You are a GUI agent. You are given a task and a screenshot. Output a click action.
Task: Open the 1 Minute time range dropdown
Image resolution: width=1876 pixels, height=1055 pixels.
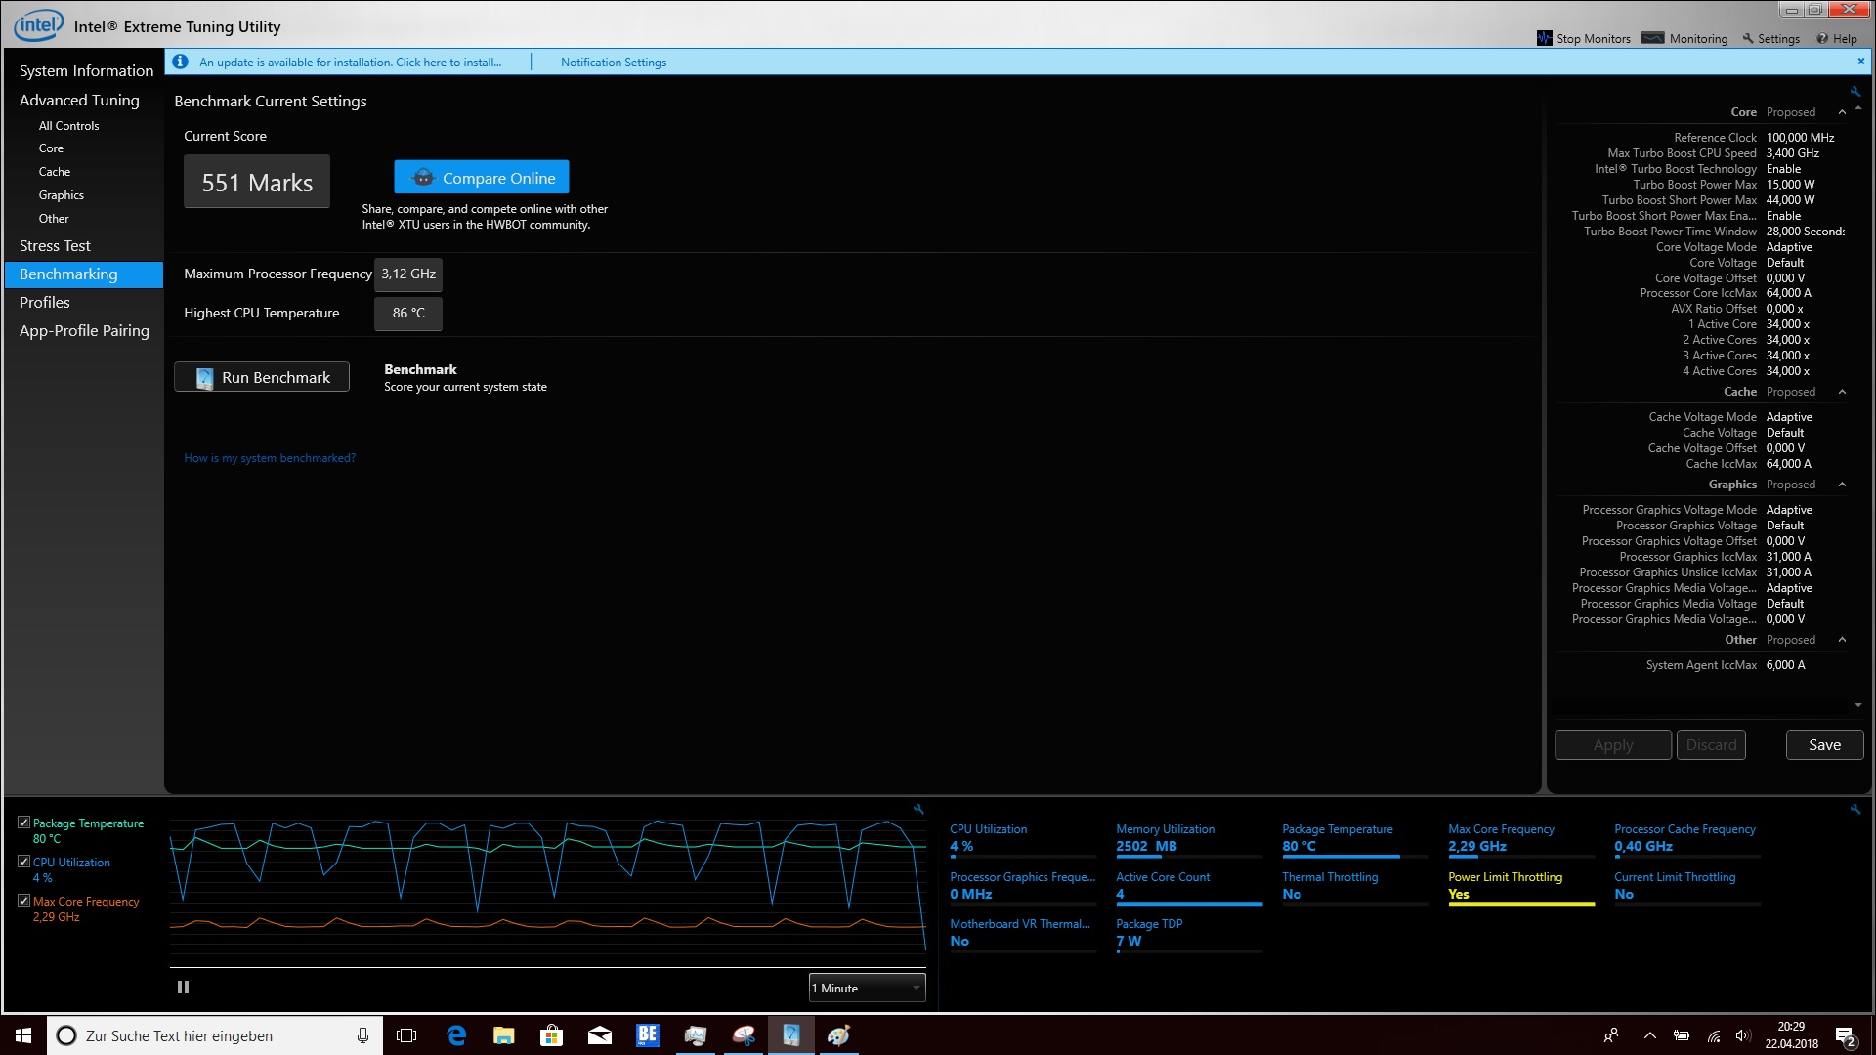click(x=867, y=988)
